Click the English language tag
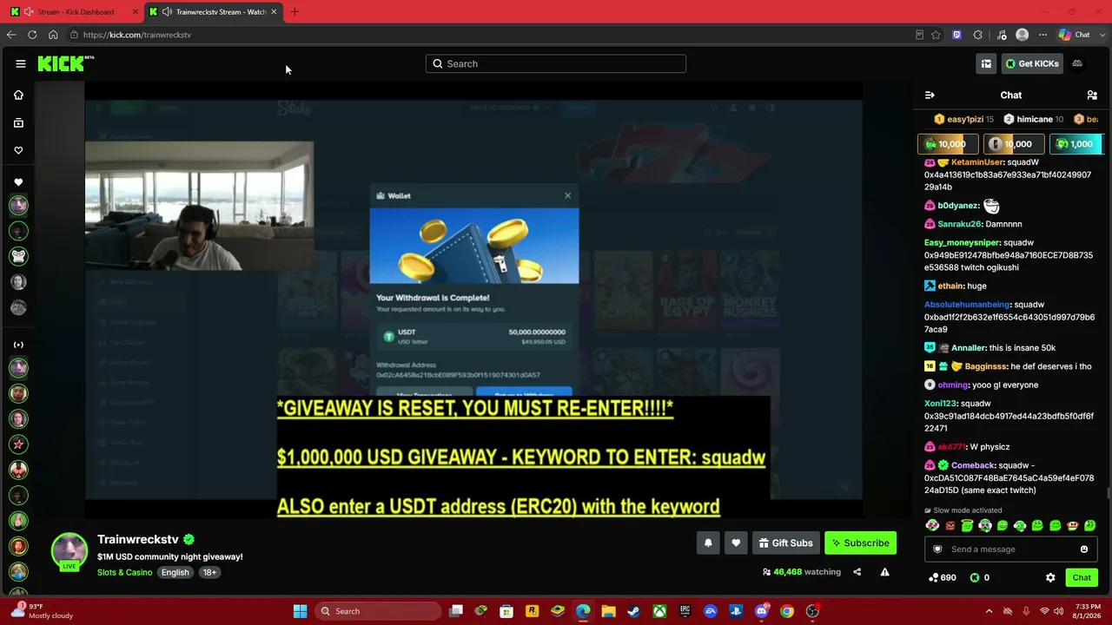 [175, 572]
